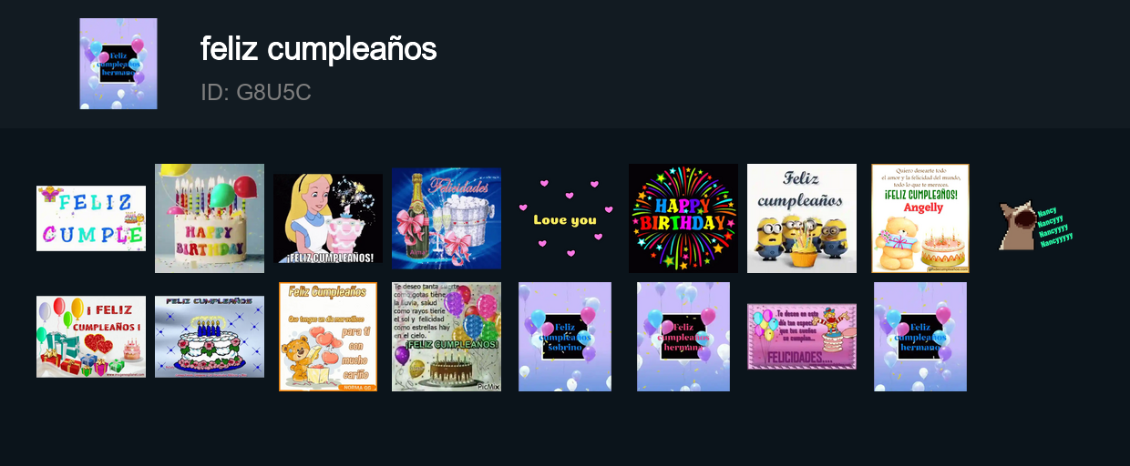Image resolution: width=1130 pixels, height=466 pixels.
Task: Open the Happy Birthday fireworks image
Action: pos(683,218)
